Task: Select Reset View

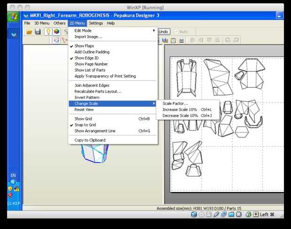Action: click(113, 110)
